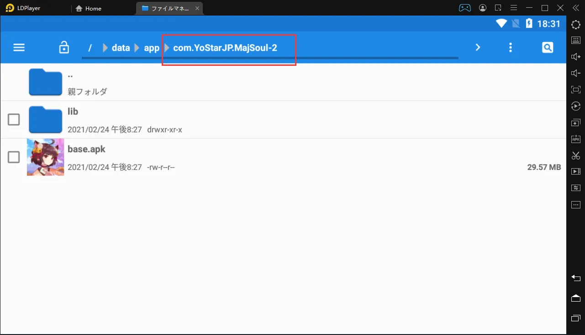Open LDPlayer user account icon
This screenshot has height=335, width=585.
[x=483, y=8]
